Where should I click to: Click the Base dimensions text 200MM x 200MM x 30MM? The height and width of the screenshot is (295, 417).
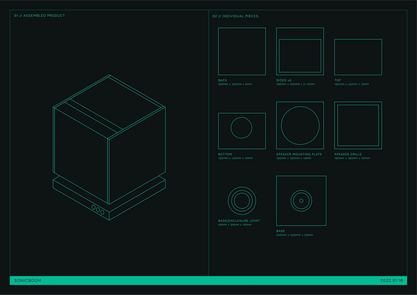295,235
